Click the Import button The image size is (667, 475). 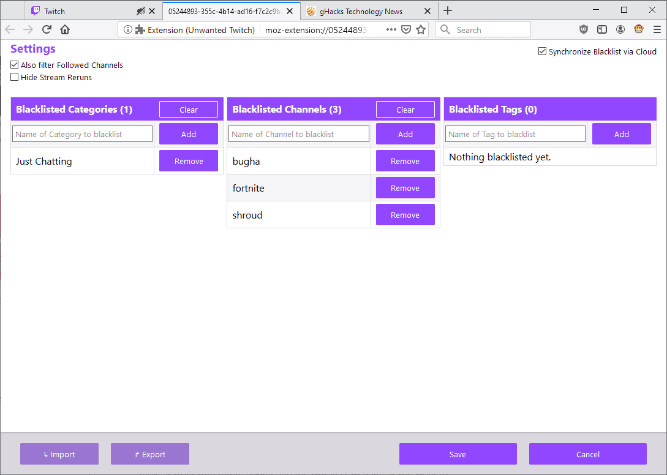coord(59,454)
